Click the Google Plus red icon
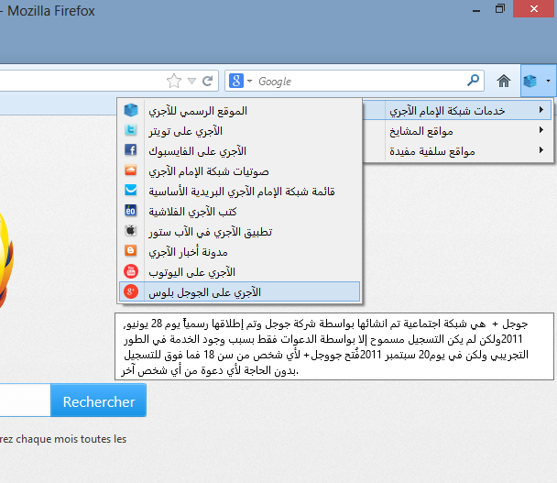557x483 pixels. click(130, 291)
